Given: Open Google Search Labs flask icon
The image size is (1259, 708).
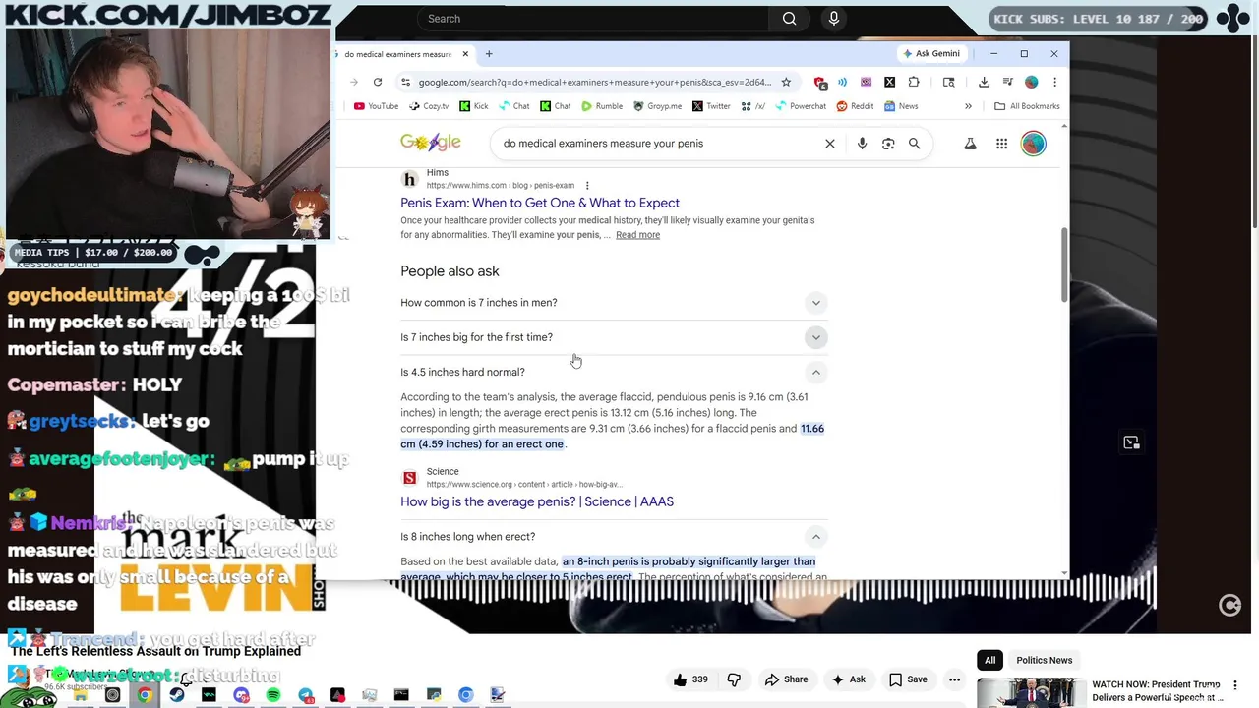Looking at the screenshot, I should pyautogui.click(x=970, y=144).
